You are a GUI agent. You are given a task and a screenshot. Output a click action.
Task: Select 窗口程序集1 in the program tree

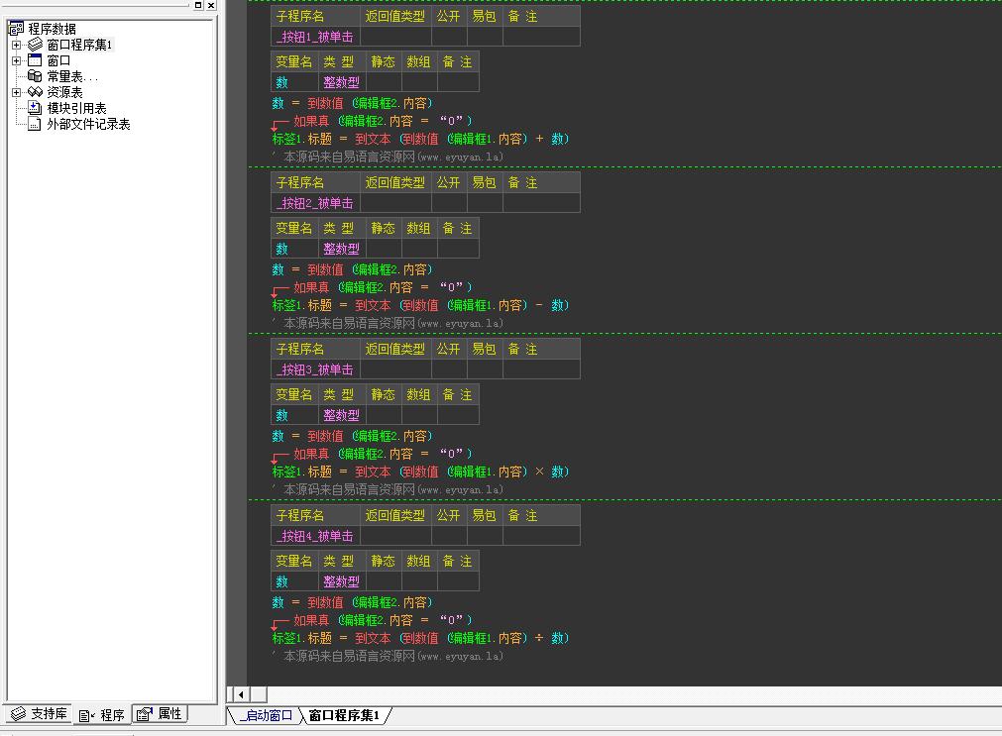point(80,45)
